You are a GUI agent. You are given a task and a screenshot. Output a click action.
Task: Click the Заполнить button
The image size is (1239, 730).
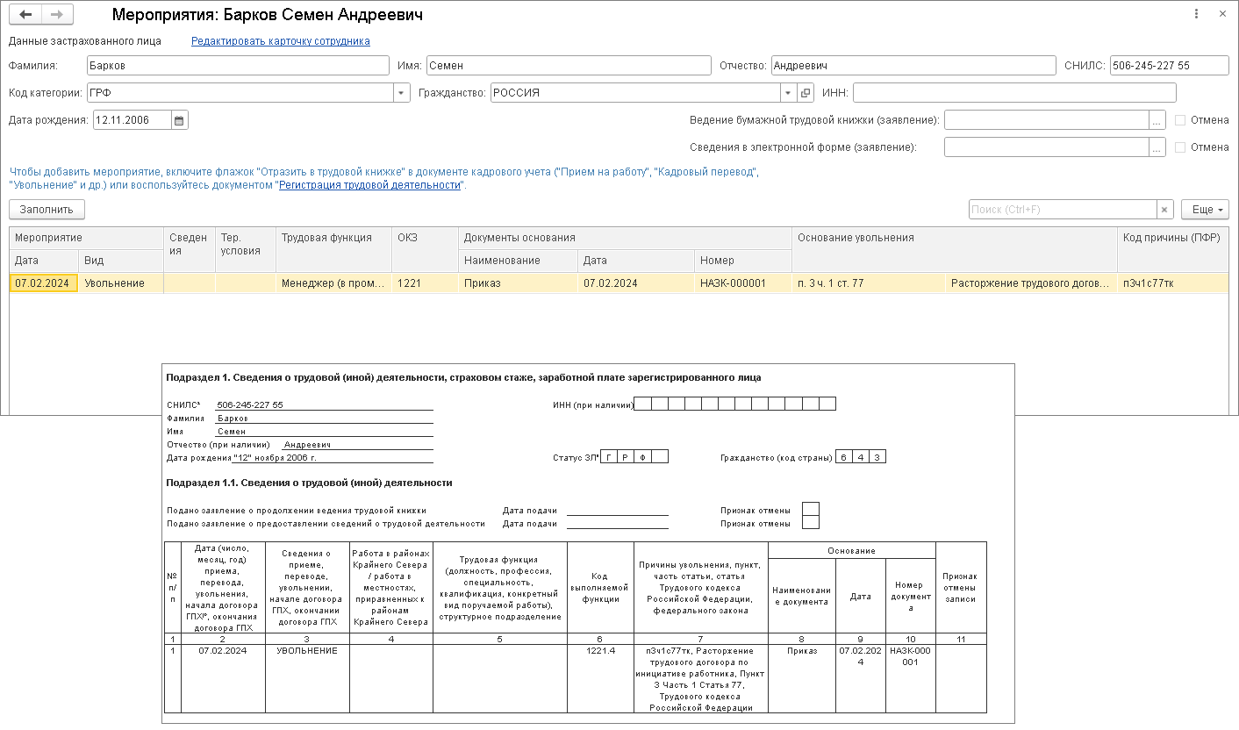(x=47, y=209)
